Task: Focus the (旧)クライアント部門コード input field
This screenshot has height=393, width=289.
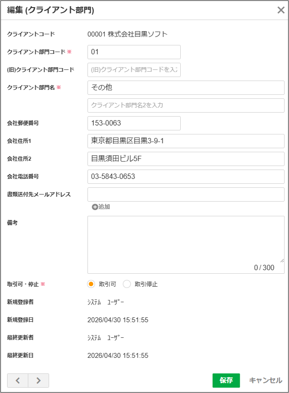Action: tap(134, 70)
